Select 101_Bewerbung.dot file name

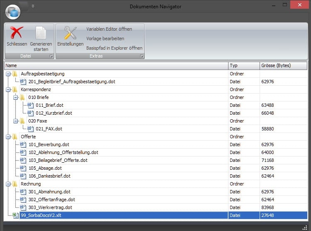(x=49, y=144)
